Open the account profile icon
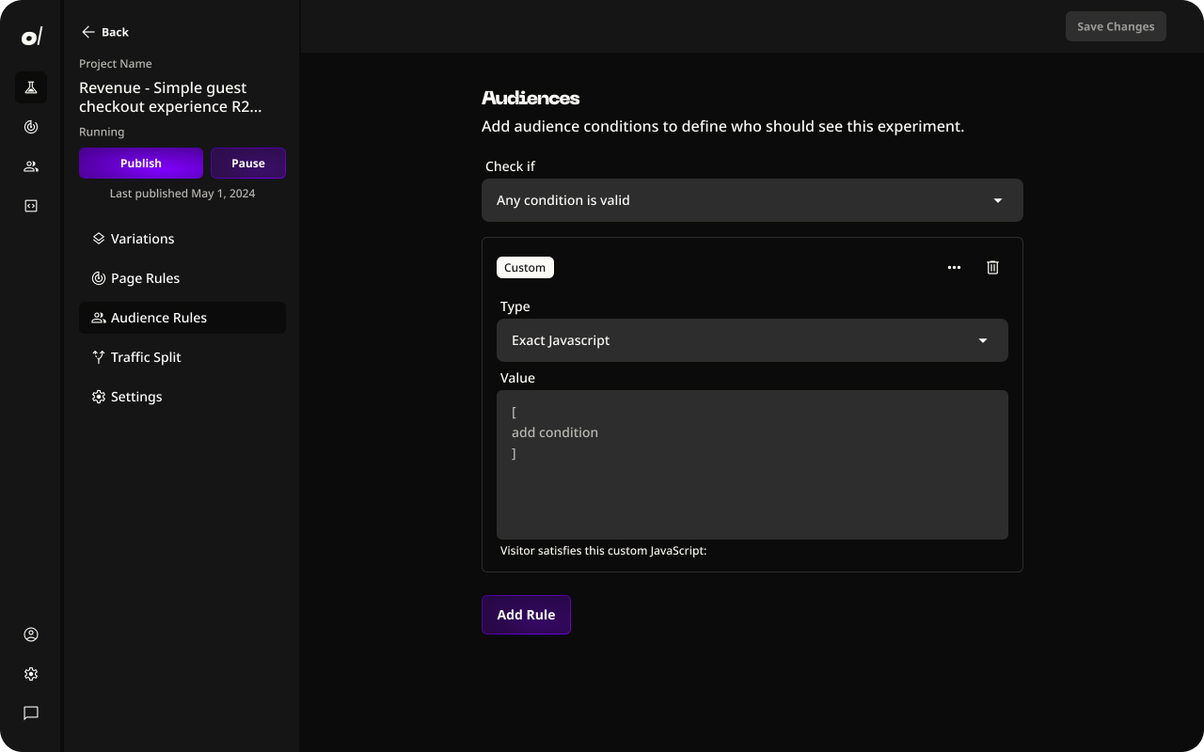The image size is (1204, 752). click(x=31, y=634)
